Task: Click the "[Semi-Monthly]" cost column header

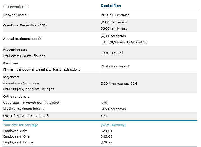Action: tap(113, 125)
